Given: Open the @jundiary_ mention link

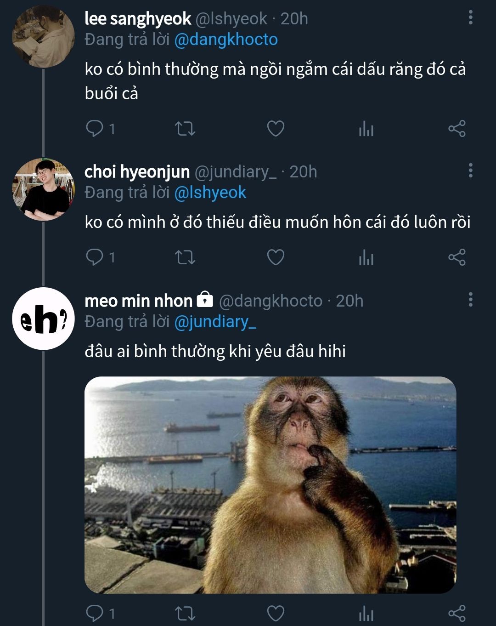Looking at the screenshot, I should point(215,322).
